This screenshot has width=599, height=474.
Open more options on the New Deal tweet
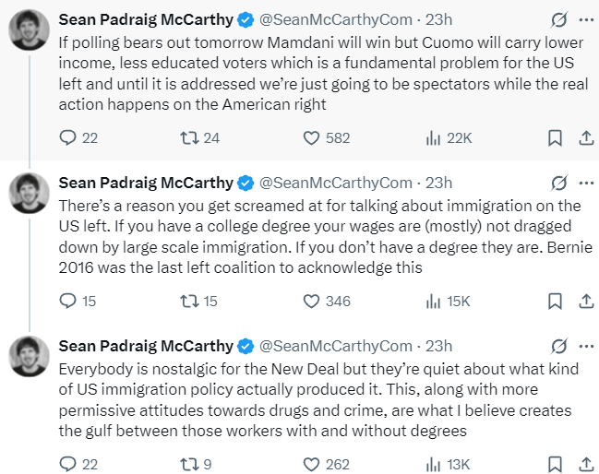click(x=585, y=347)
